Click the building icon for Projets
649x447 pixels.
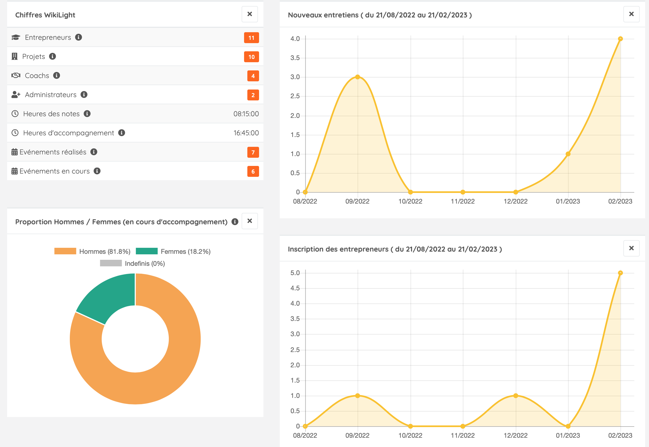point(14,56)
